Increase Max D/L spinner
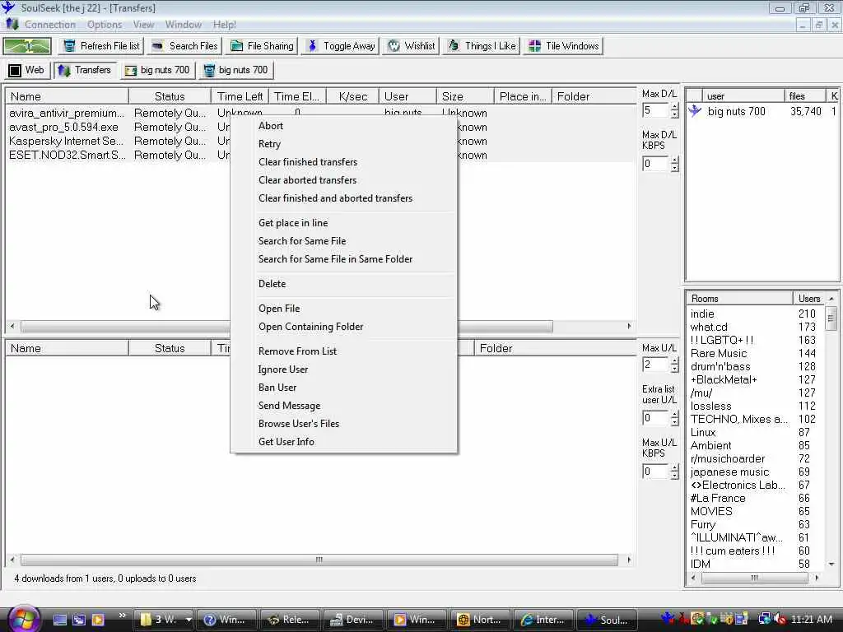843x632 pixels. tap(675, 107)
